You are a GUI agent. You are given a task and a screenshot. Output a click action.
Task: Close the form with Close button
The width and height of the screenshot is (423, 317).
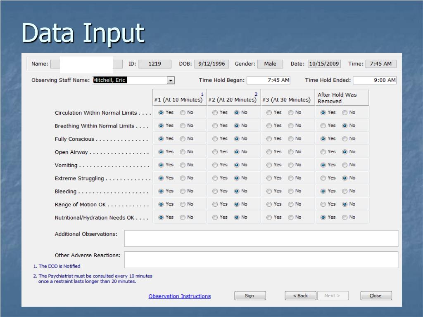click(376, 296)
